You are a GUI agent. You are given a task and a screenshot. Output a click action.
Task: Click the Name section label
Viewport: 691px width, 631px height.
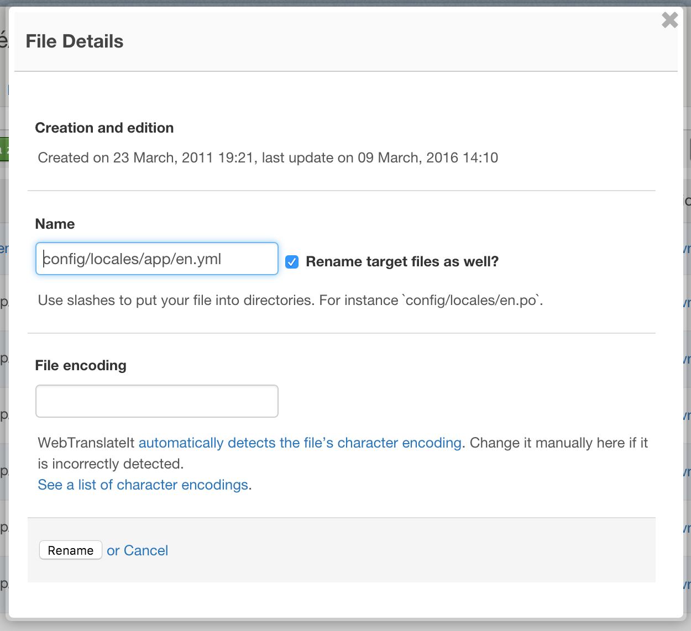pyautogui.click(x=55, y=224)
